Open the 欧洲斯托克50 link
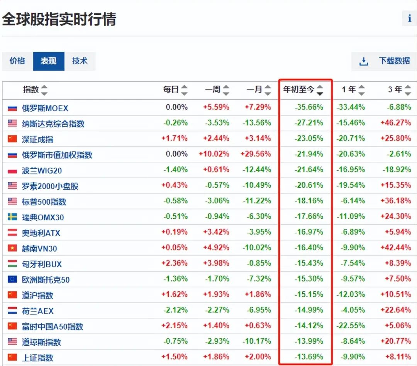Viewport: 417px width, 366px height. coord(46,280)
